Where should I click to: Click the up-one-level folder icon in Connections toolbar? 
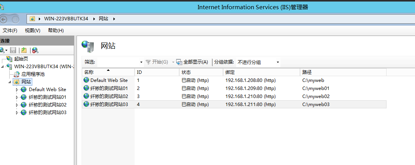tap(24, 50)
